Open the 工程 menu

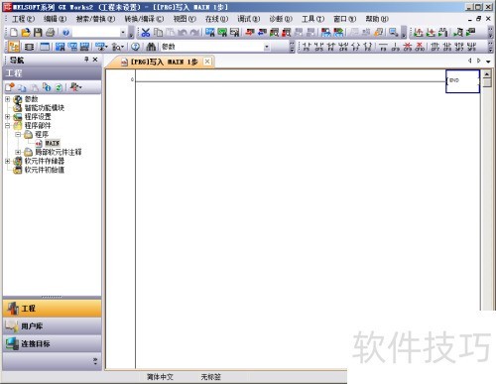point(23,19)
